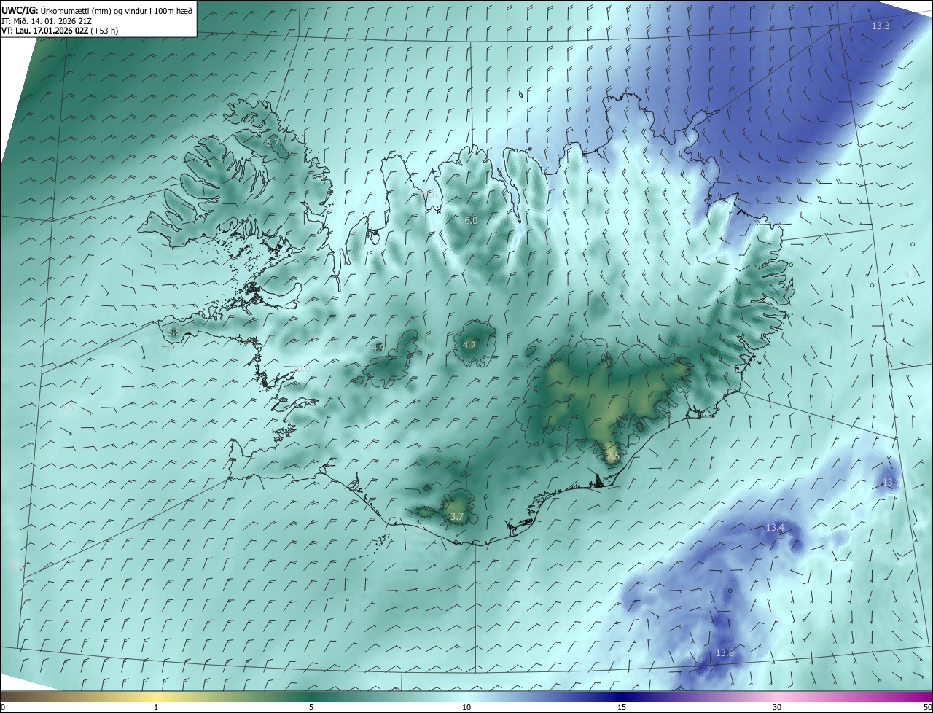Click the 4.9 value label on the map

click(x=378, y=348)
